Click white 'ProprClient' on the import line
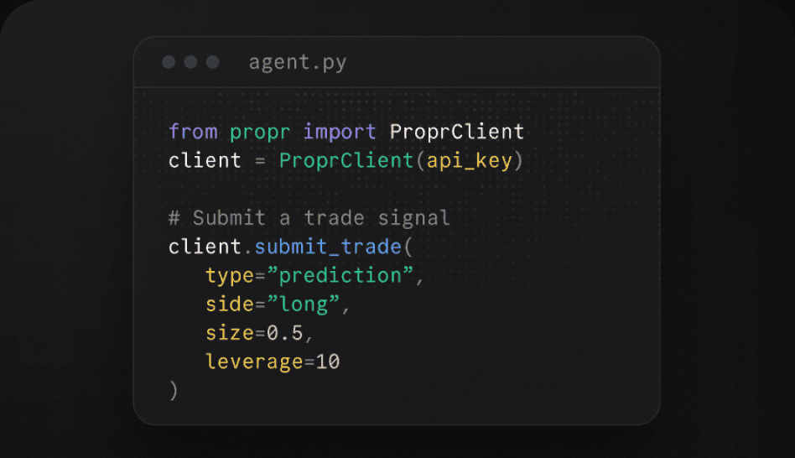The height and width of the screenshot is (458, 795). [457, 132]
